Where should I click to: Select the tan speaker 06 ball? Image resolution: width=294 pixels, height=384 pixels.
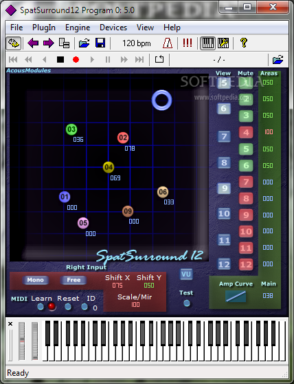click(x=163, y=192)
